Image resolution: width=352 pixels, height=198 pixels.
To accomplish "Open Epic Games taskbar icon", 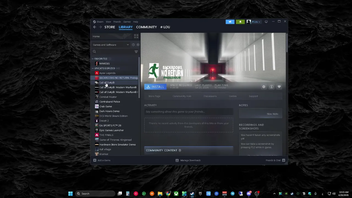I will pos(200,194).
